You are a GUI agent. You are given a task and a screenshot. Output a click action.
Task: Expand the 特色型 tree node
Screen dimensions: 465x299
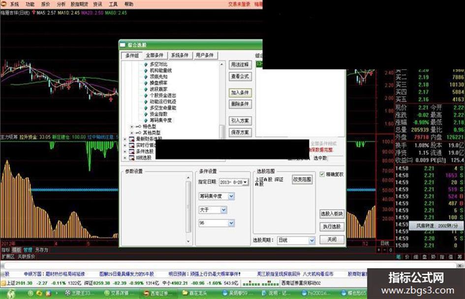132,126
